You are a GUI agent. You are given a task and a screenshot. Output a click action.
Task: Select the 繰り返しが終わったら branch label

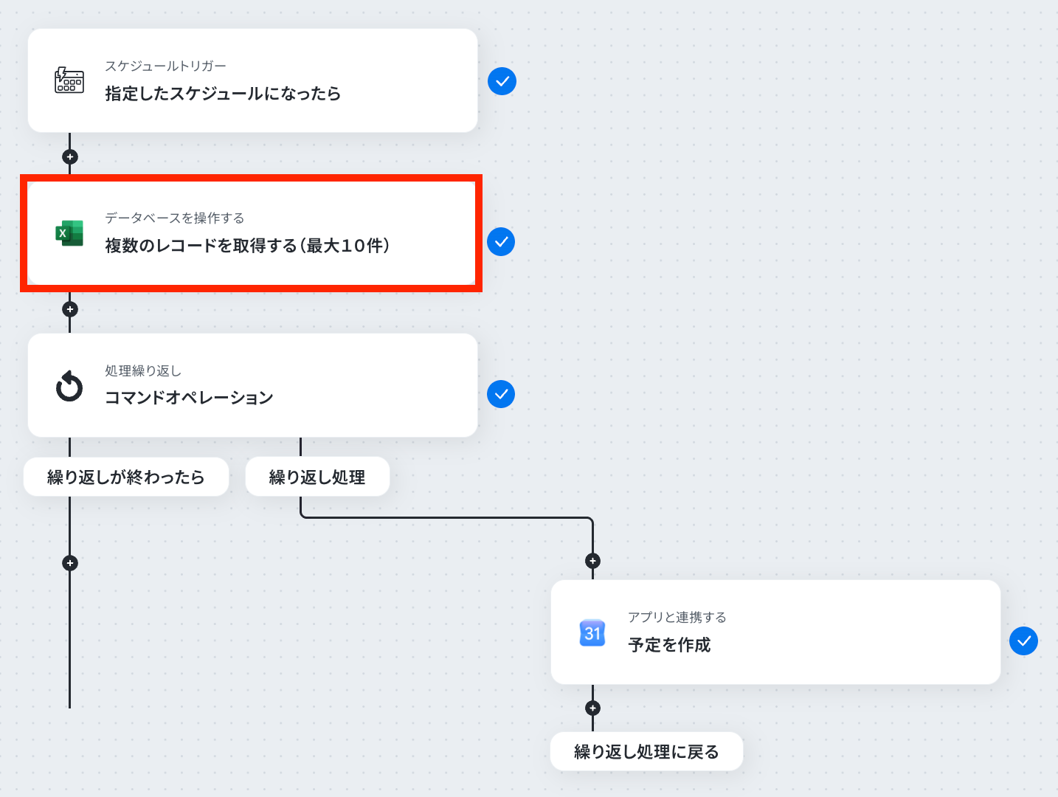pyautogui.click(x=126, y=477)
